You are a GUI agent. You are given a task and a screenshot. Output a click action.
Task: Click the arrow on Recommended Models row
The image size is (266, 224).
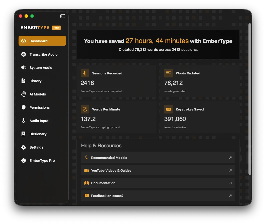click(230, 158)
